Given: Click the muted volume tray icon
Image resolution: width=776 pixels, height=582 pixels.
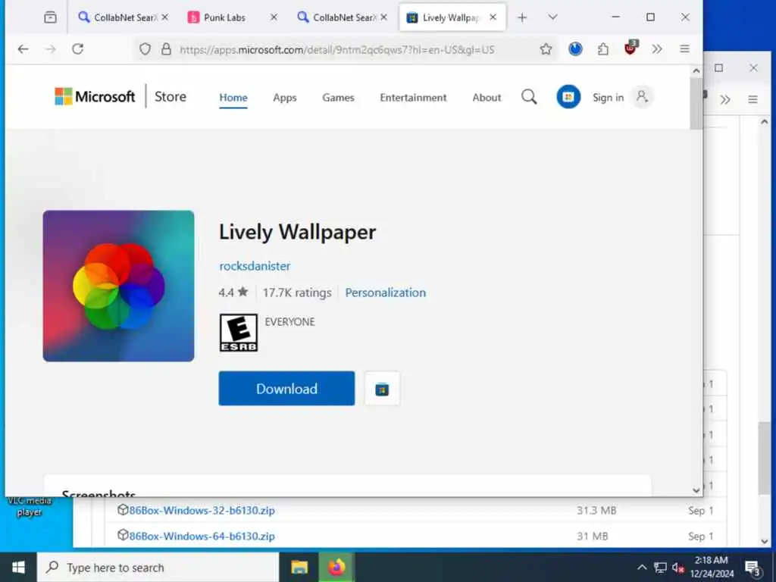Looking at the screenshot, I should point(678,567).
